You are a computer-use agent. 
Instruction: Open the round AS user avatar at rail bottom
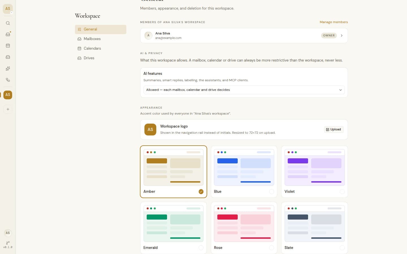(x=8, y=233)
